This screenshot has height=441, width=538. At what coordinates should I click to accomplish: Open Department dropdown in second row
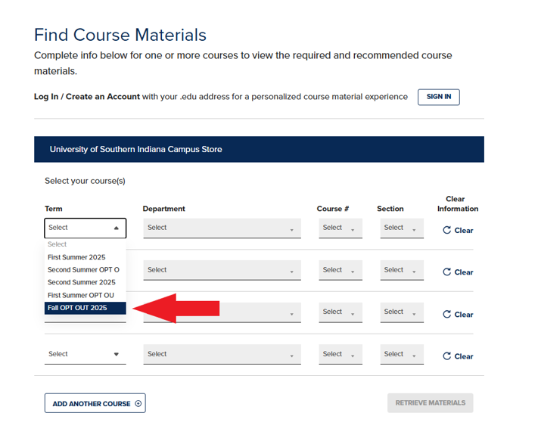(221, 270)
